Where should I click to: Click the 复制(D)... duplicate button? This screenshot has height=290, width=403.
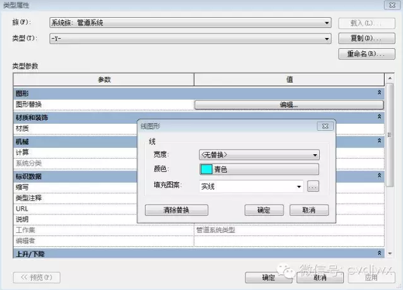click(362, 39)
